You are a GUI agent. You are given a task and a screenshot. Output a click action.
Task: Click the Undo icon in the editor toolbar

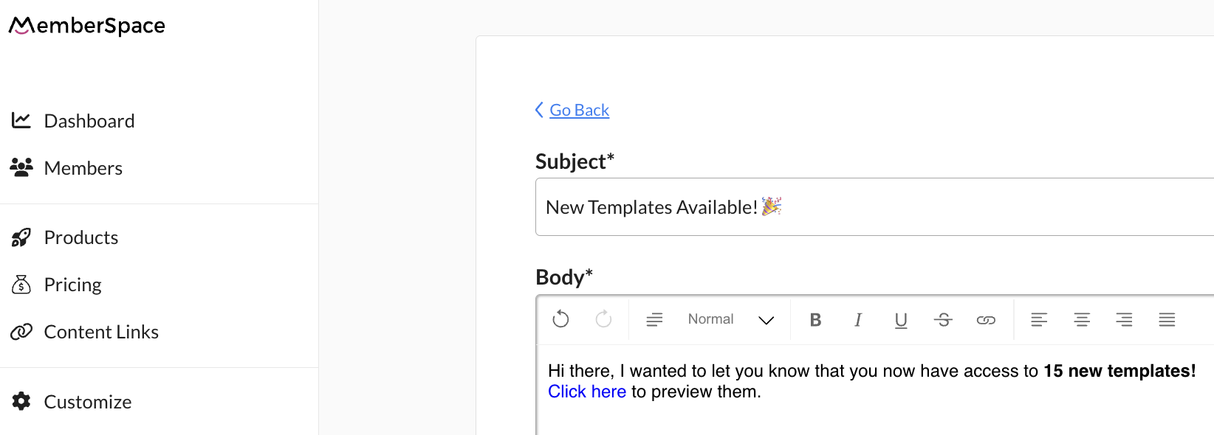[560, 319]
